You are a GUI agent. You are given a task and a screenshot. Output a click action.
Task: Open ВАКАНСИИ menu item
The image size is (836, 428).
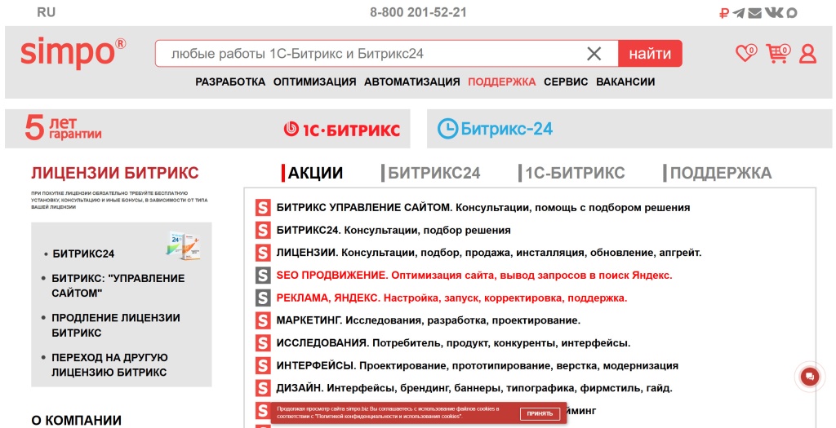pyautogui.click(x=625, y=82)
